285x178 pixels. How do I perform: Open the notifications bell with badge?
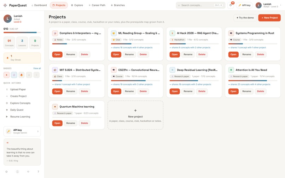[x=231, y=5]
